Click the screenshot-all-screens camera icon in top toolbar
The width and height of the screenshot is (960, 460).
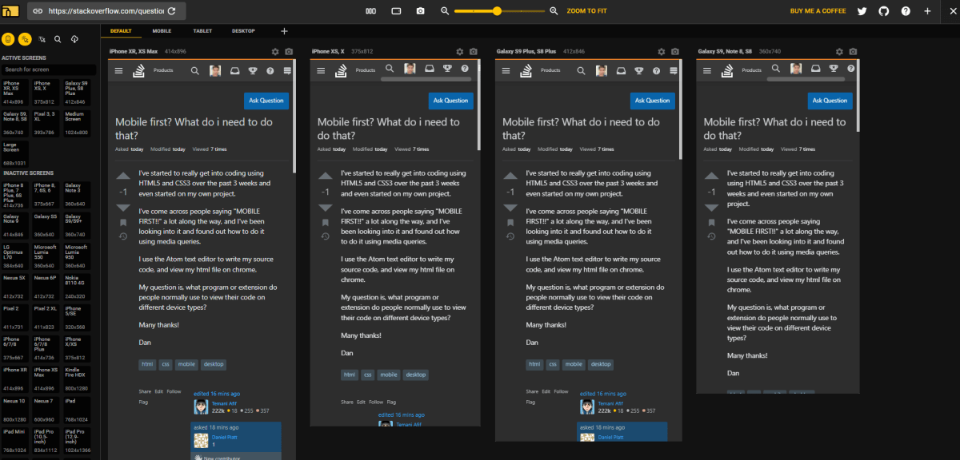click(421, 11)
